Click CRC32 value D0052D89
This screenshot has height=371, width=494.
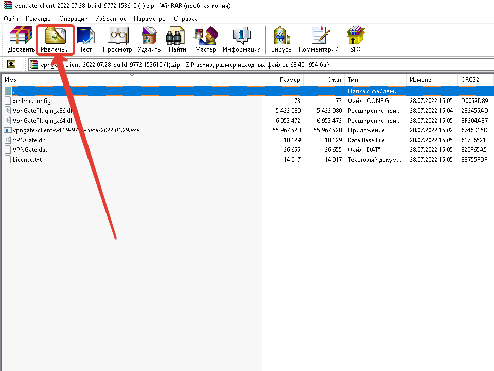(x=474, y=101)
